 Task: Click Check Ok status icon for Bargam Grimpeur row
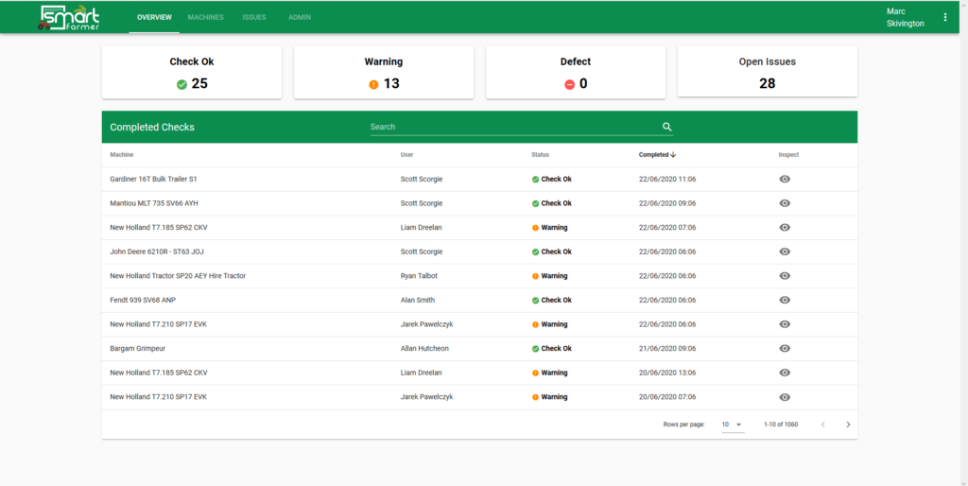coord(535,348)
